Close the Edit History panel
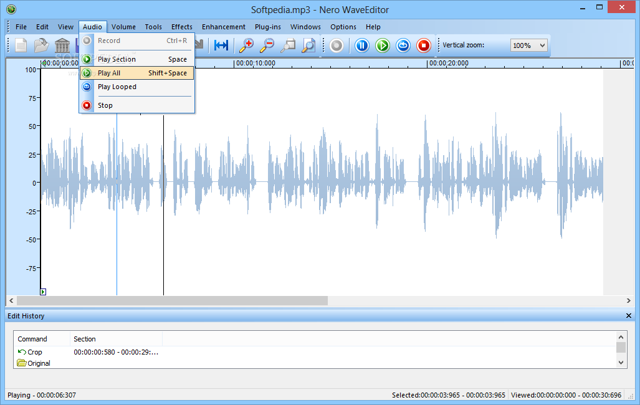 (629, 316)
